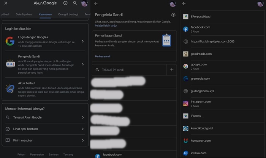Select the Keamanan tab

point(45,14)
